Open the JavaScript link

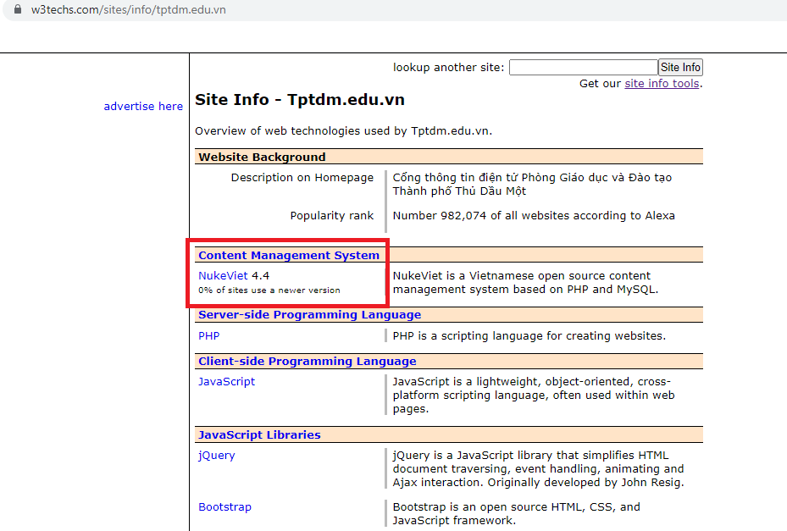[x=226, y=381]
